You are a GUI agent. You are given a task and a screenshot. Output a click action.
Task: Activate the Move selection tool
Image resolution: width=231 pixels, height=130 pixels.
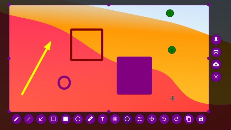(152, 119)
